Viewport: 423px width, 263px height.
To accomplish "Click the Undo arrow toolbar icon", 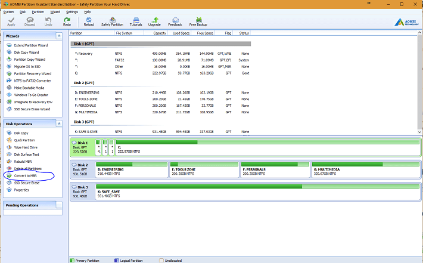I will click(x=48, y=21).
